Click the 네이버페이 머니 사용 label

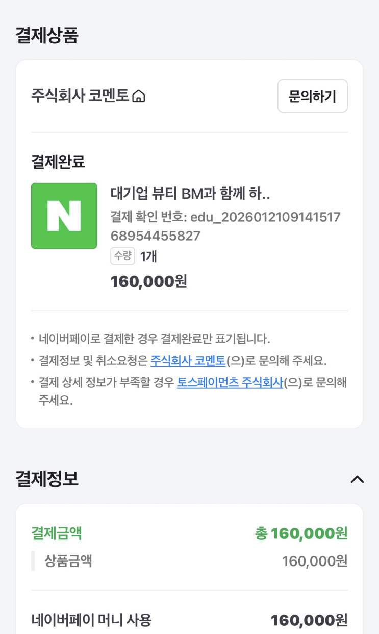[91, 620]
